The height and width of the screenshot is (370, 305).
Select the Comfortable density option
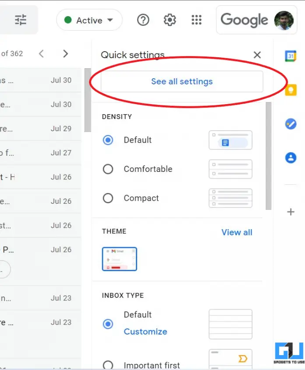pos(108,169)
